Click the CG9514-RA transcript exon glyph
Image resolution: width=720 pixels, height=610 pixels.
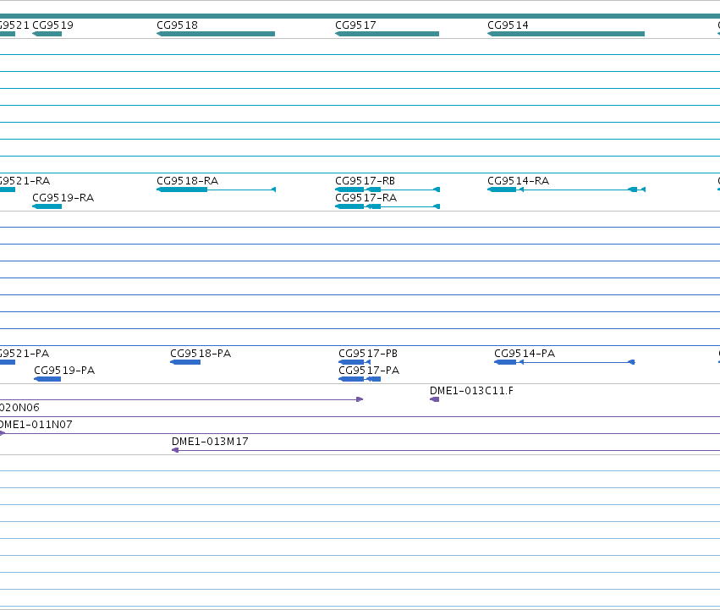tap(502, 190)
